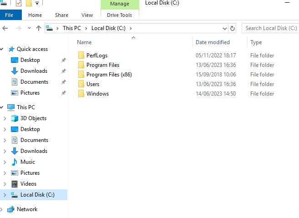Click the Properties icon in quick access toolbar

19,3
